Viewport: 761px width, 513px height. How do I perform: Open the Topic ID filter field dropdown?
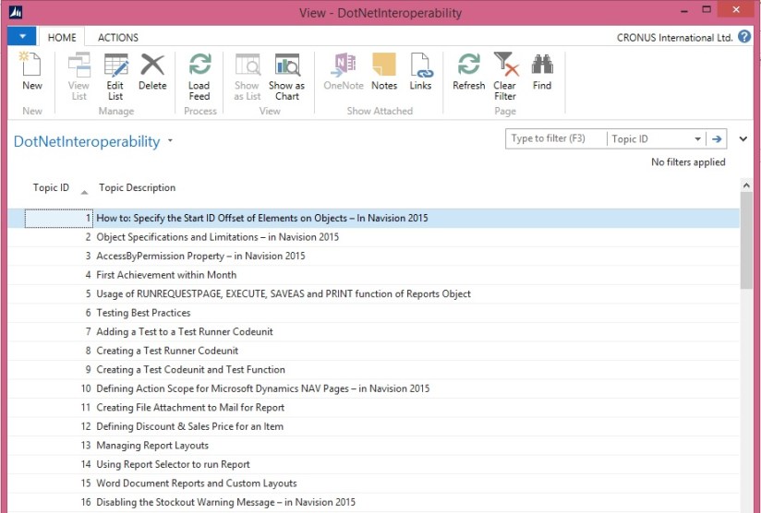coord(697,139)
